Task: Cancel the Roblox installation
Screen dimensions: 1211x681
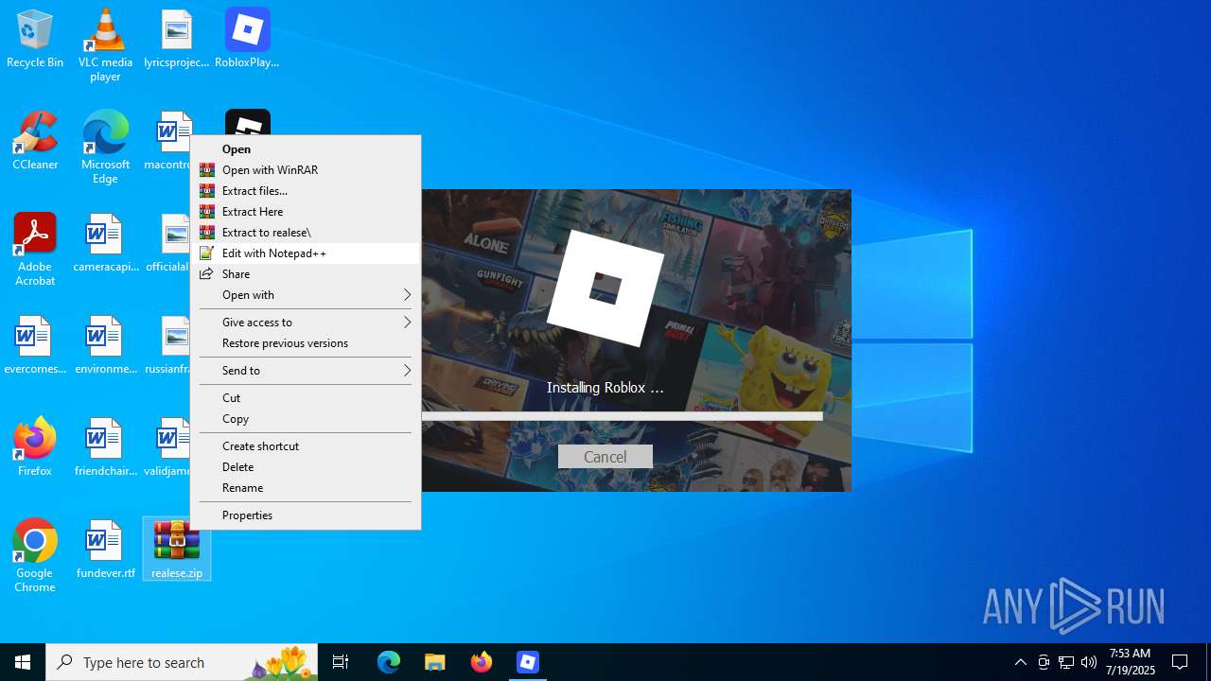Action: 605,457
